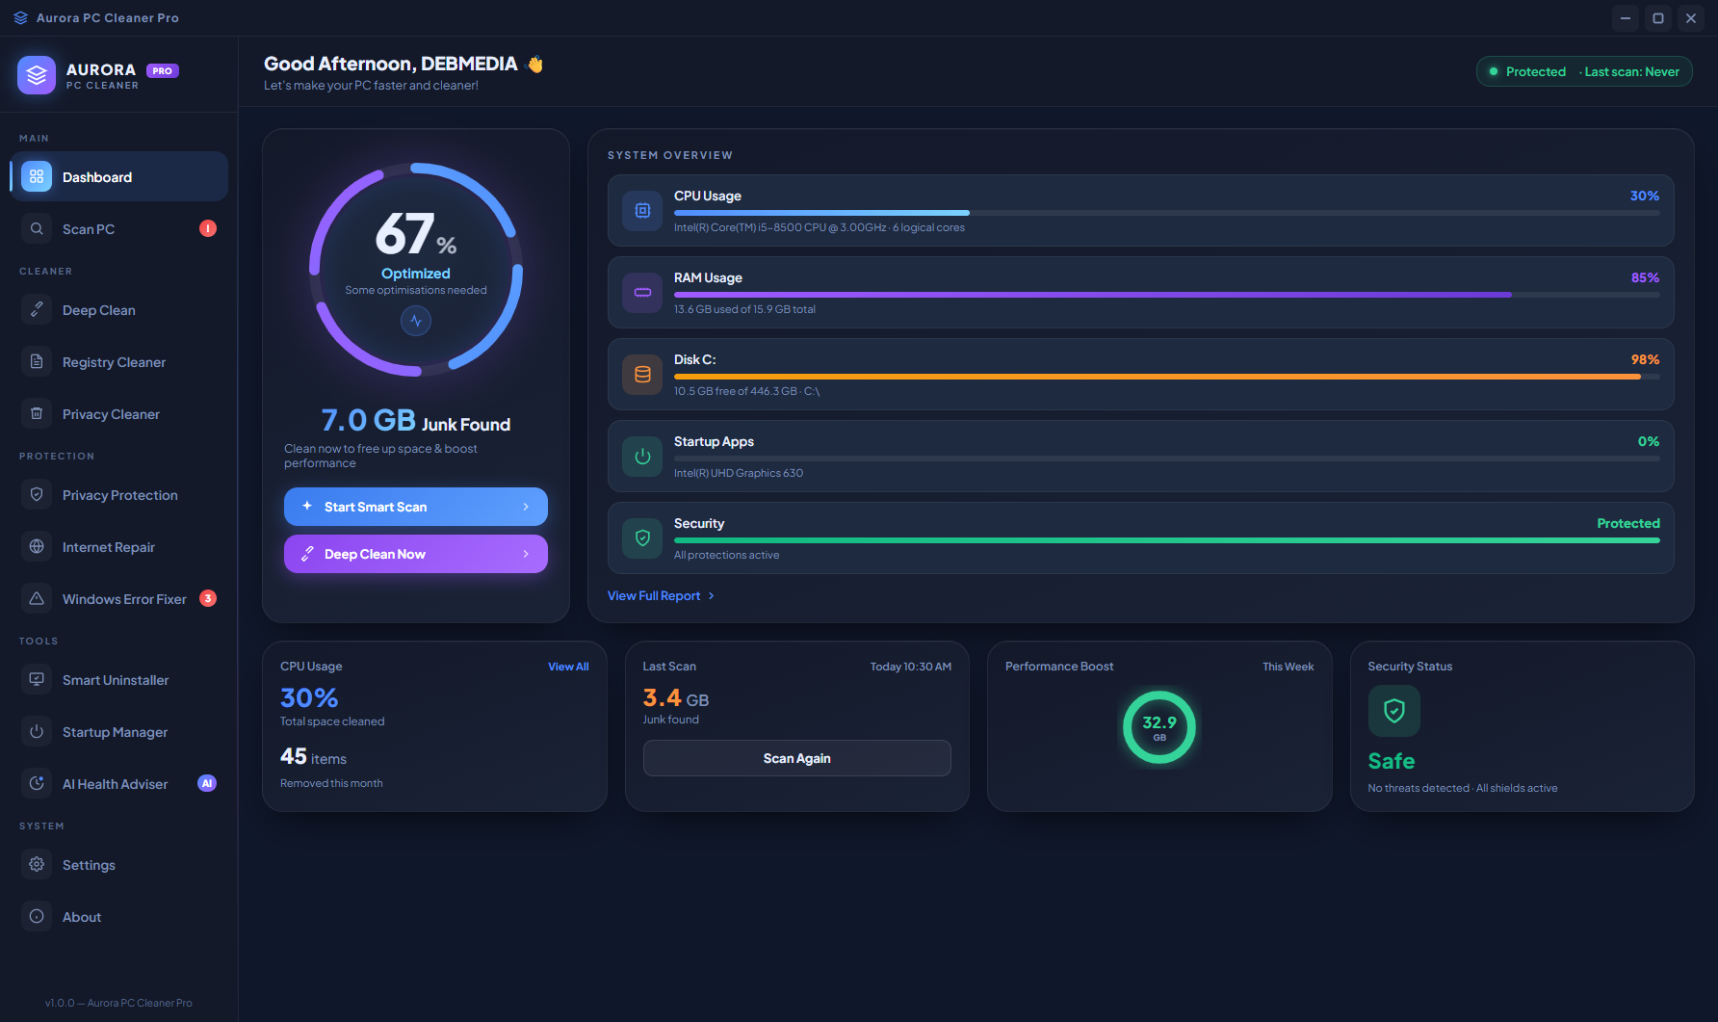1718x1022 pixels.
Task: Click the About info icon
Action: [37, 917]
